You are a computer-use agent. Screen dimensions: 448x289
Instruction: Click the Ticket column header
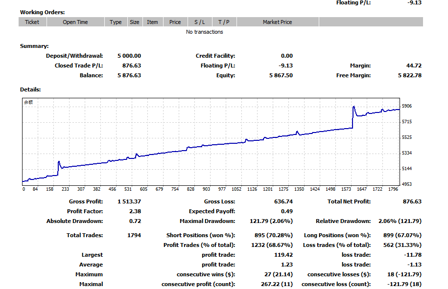32,22
